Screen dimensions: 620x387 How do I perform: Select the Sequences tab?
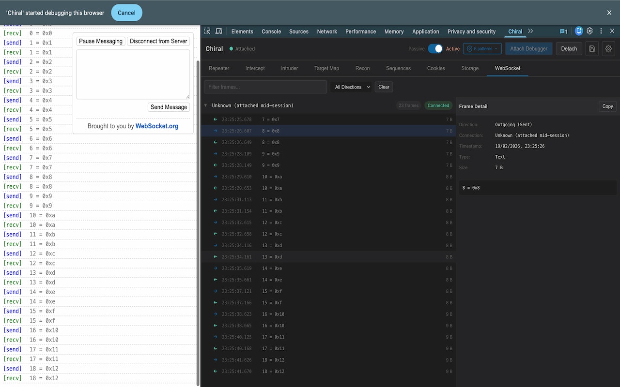pos(398,68)
